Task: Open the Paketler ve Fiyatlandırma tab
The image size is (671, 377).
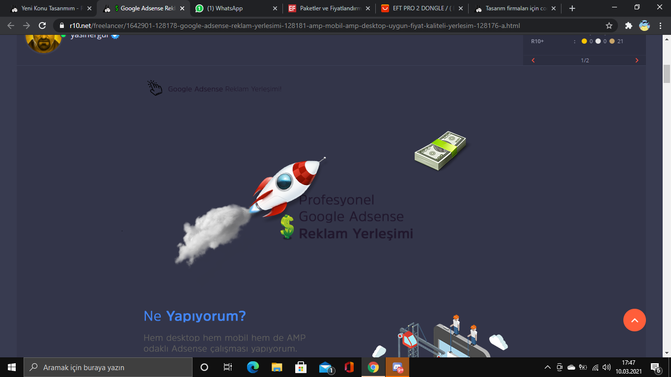Action: click(x=329, y=8)
